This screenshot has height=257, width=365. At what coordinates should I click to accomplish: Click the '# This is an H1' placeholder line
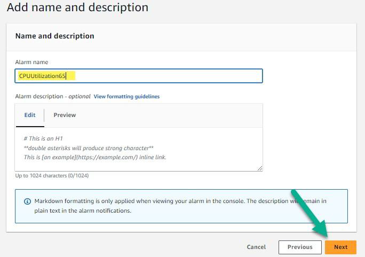click(x=43, y=138)
